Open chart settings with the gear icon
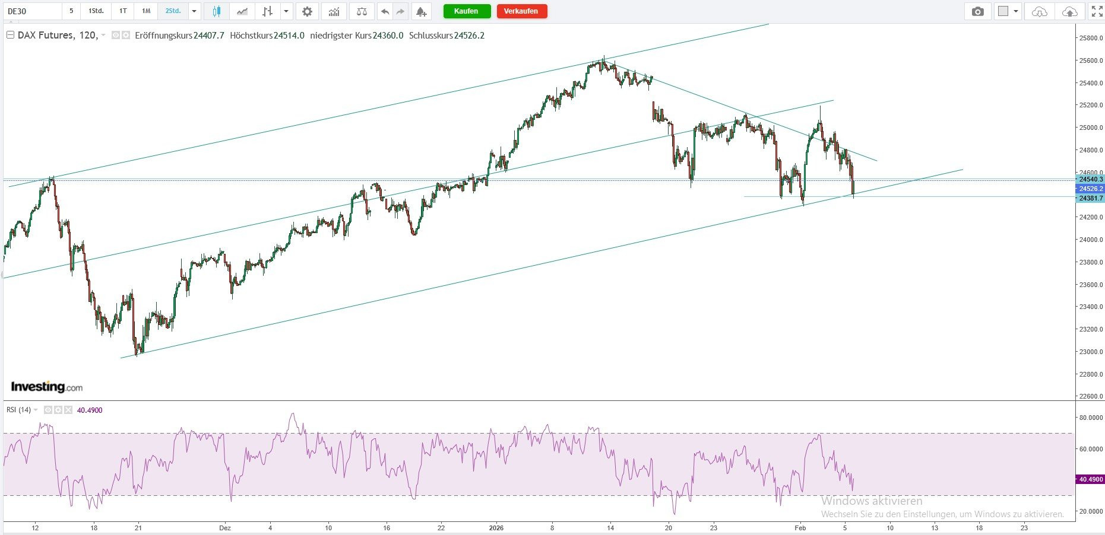Viewport: 1105px width, 535px height. click(x=307, y=11)
